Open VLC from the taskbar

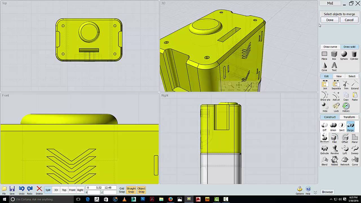pos(124,199)
